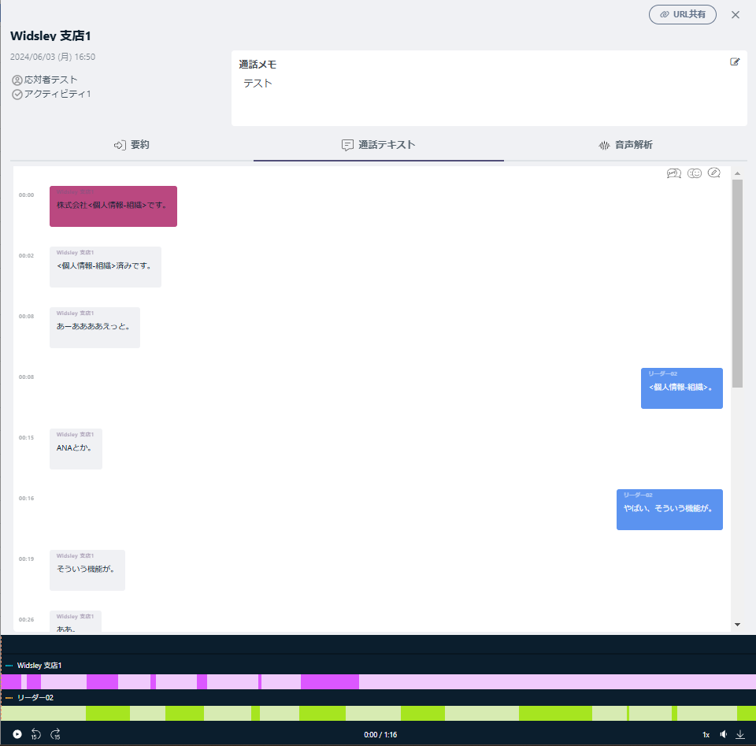Click the リーダー02 green waveform track

click(x=378, y=713)
